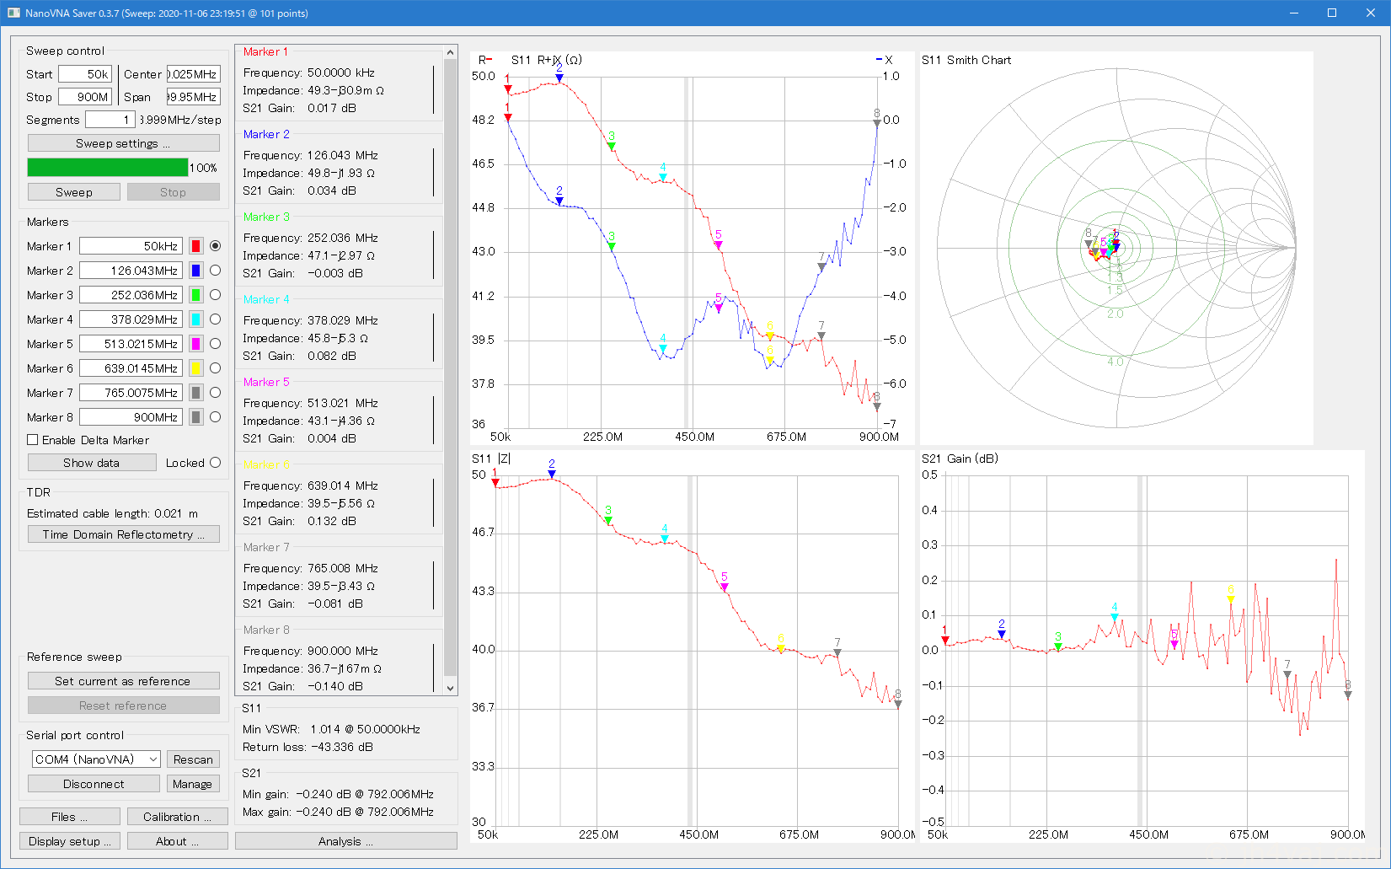Click the Marker 7 frequency field

click(131, 393)
